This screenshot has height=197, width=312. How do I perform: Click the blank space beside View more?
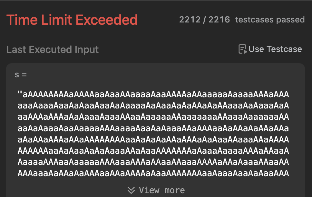pyautogui.click(x=239, y=190)
